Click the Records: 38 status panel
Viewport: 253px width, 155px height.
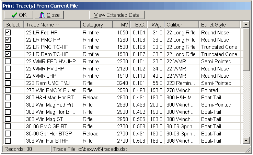[x=26, y=149]
